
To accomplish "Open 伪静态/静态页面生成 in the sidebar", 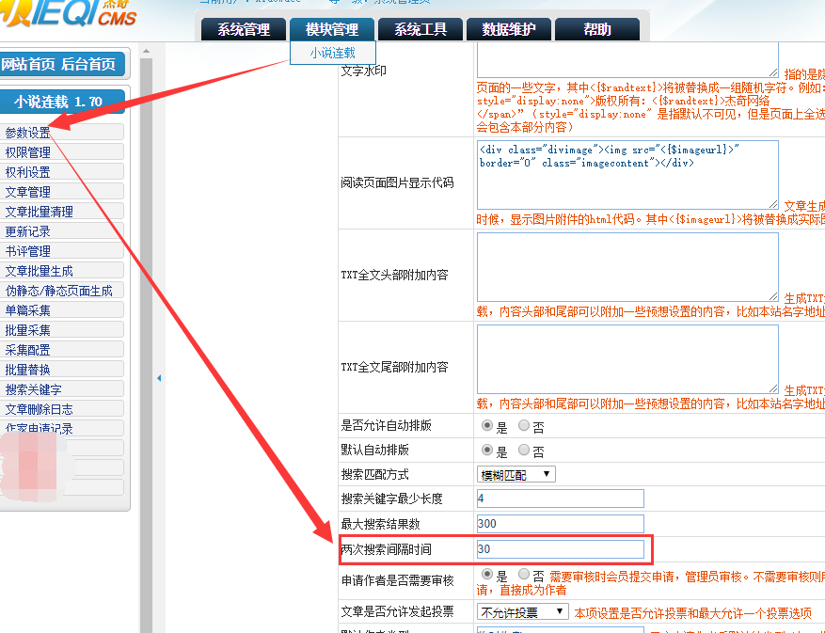I will click(x=58, y=291).
